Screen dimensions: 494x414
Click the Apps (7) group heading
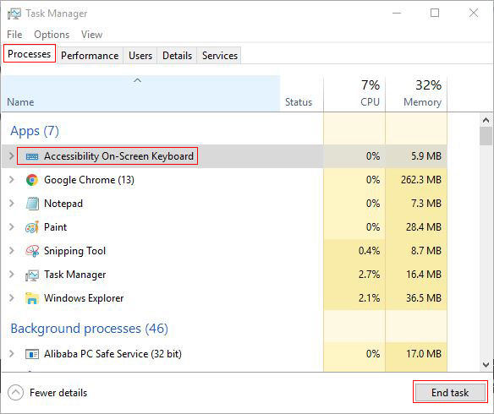35,131
